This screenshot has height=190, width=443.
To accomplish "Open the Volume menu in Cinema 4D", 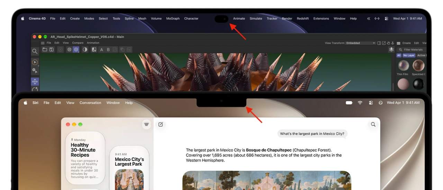I will click(156, 19).
